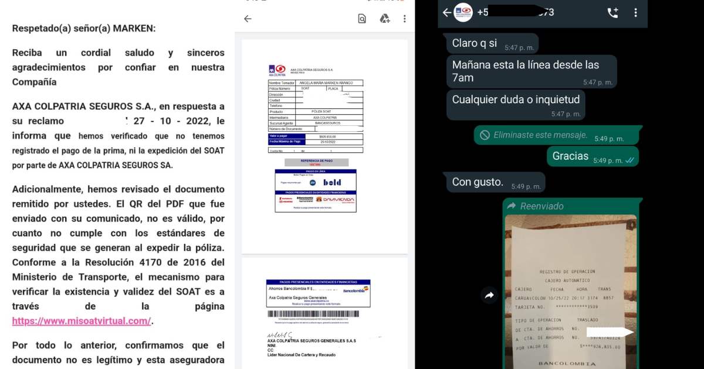
Task: Start a call with the call icon
Action: pyautogui.click(x=612, y=13)
